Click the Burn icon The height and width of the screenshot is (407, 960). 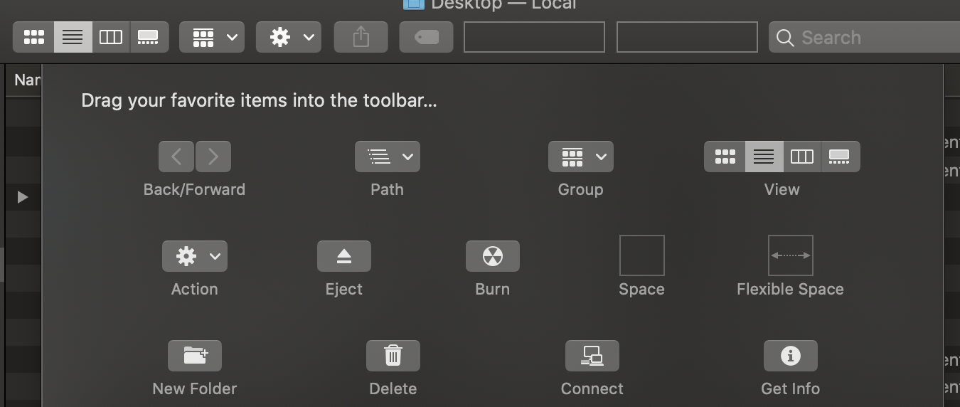(x=493, y=256)
